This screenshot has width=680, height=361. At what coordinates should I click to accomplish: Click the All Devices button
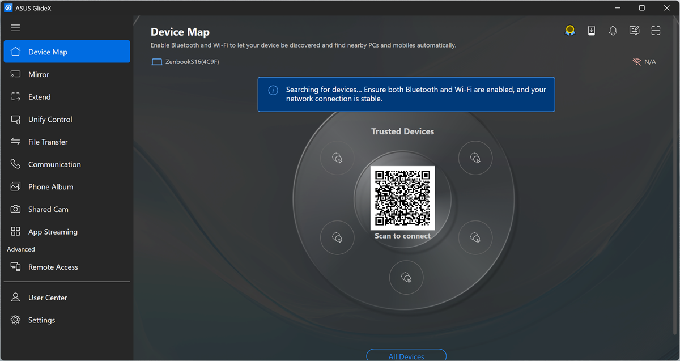coord(406,355)
